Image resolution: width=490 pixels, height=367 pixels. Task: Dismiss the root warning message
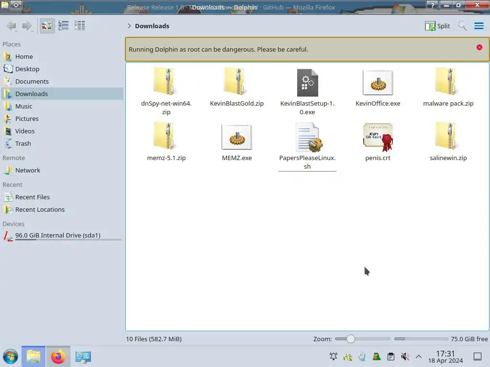(479, 47)
